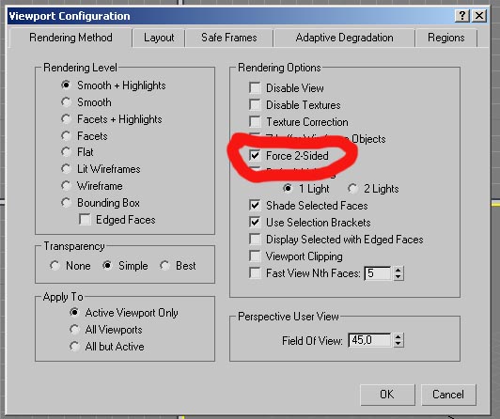Open the help question mark button
Viewport: 500px width, 419px height.
462,15
